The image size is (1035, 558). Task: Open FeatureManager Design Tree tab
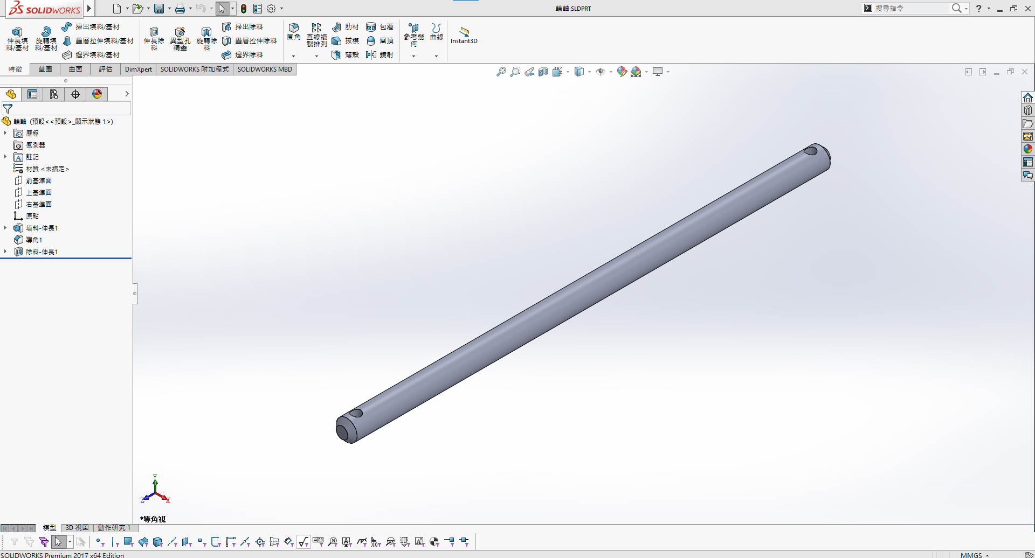11,94
